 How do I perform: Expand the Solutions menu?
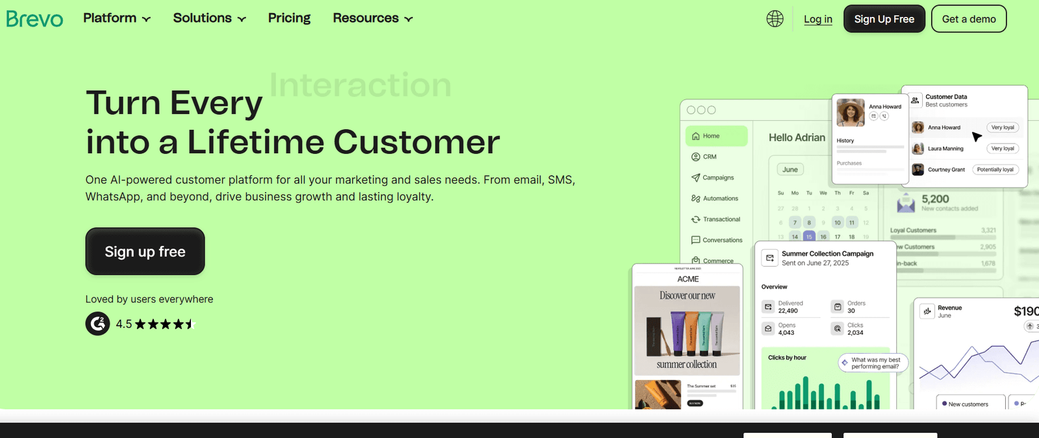tap(209, 18)
